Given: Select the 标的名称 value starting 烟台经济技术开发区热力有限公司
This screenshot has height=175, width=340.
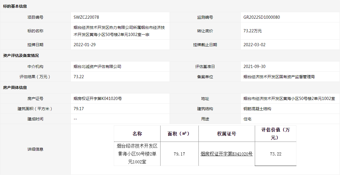Looking at the screenshot, I should click(x=119, y=31).
